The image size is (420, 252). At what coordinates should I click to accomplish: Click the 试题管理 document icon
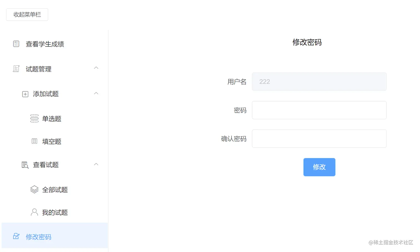[16, 69]
